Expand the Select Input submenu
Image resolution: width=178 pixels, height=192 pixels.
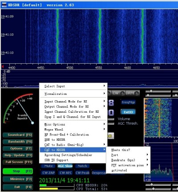pyautogui.click(x=73, y=86)
